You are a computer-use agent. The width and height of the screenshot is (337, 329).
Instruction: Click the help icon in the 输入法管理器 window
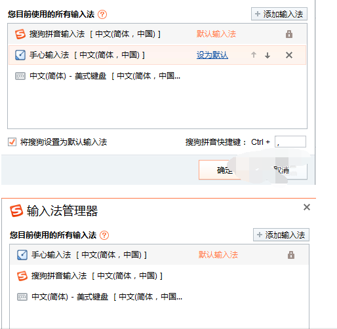pyautogui.click(x=104, y=235)
